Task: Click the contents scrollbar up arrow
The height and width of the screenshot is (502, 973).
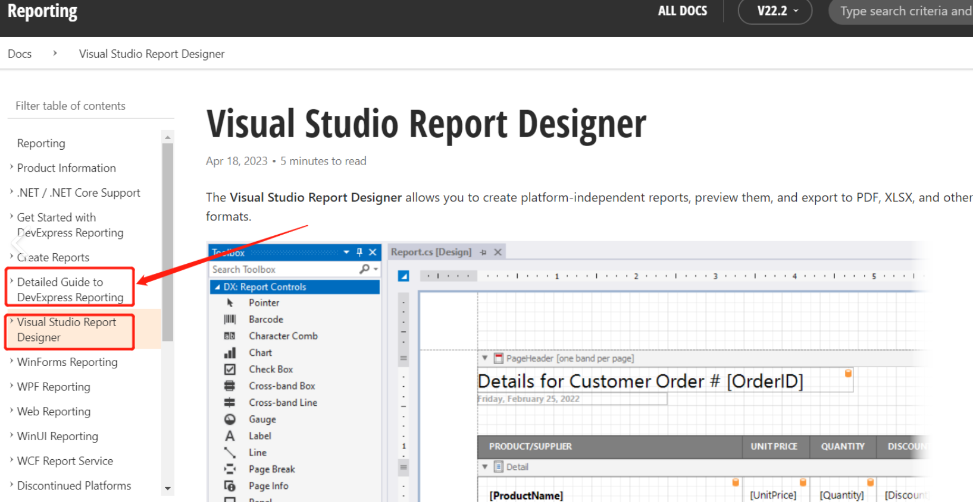Action: click(168, 137)
